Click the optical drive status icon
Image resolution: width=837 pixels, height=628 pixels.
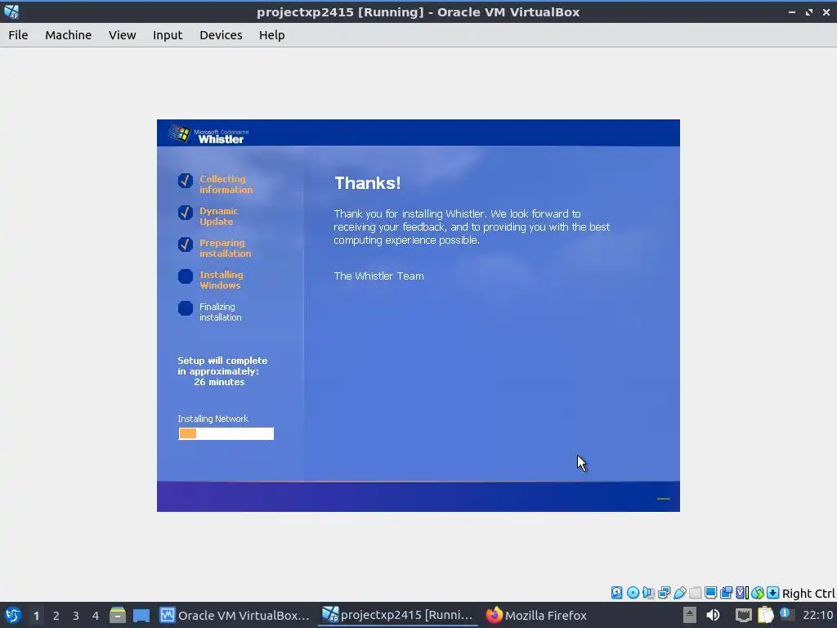pyautogui.click(x=633, y=592)
